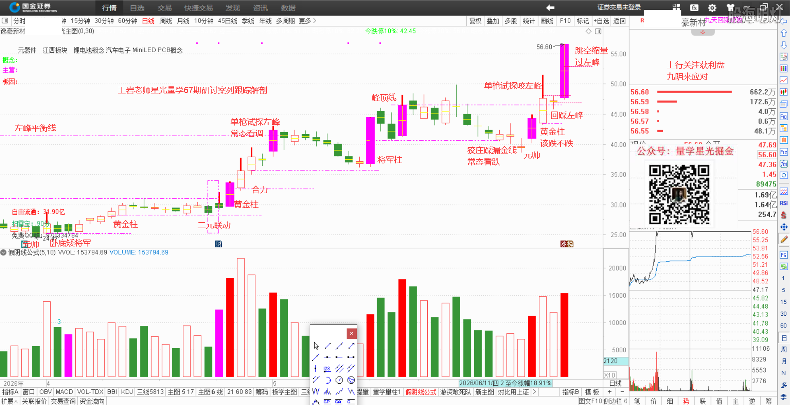The width and height of the screenshot is (790, 405).
Task: Click the 关联报价 related quotes button
Action: click(34, 401)
